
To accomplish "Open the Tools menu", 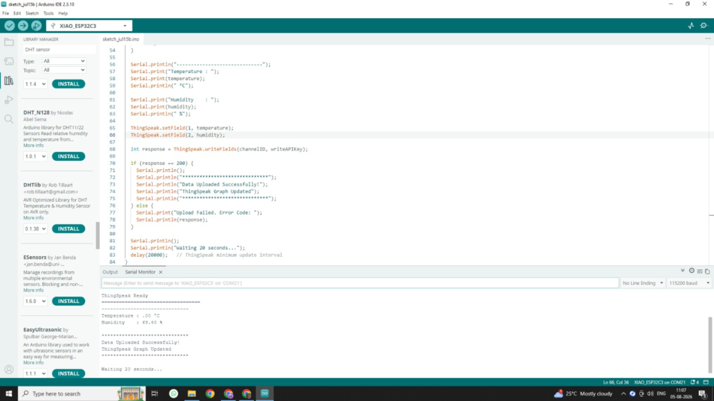I will (48, 13).
